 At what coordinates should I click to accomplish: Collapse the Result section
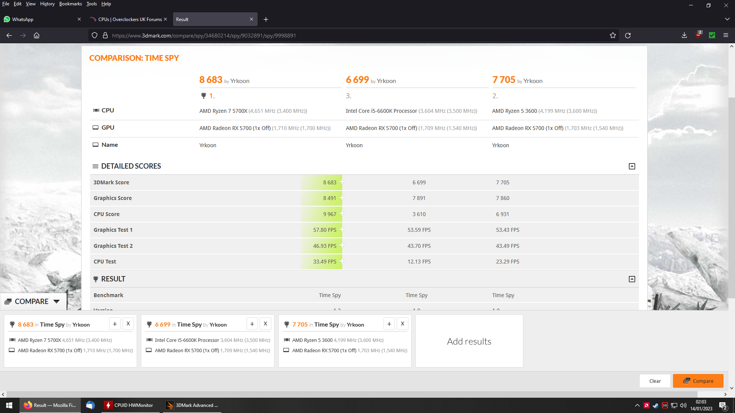pos(632,279)
